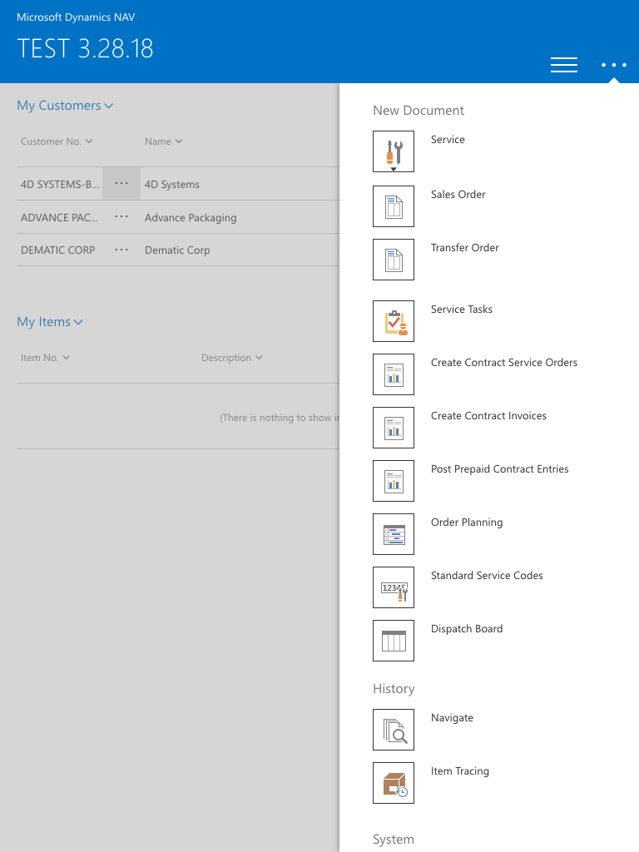Expand the My Items dropdown
This screenshot has height=852, width=639.
[50, 322]
